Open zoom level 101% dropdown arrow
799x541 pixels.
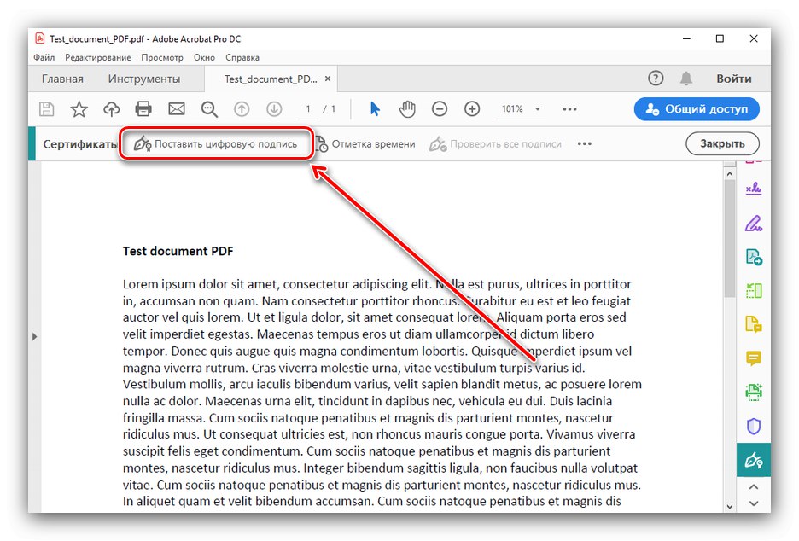[x=538, y=109]
